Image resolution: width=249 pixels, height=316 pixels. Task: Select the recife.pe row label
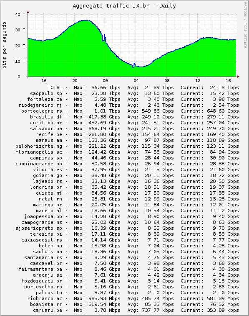click(x=49, y=134)
